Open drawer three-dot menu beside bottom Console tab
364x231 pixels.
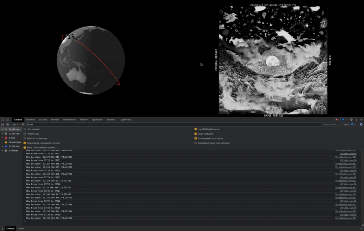[x=3, y=228]
